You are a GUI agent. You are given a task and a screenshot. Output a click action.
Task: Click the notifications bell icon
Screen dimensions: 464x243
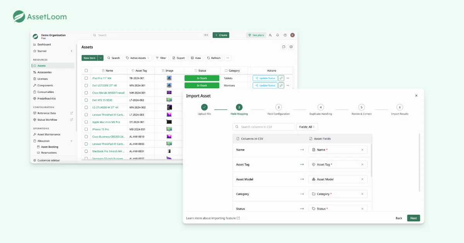click(278, 35)
